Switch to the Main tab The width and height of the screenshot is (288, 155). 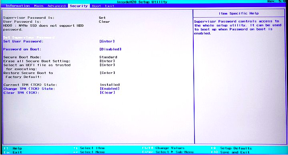click(39, 6)
